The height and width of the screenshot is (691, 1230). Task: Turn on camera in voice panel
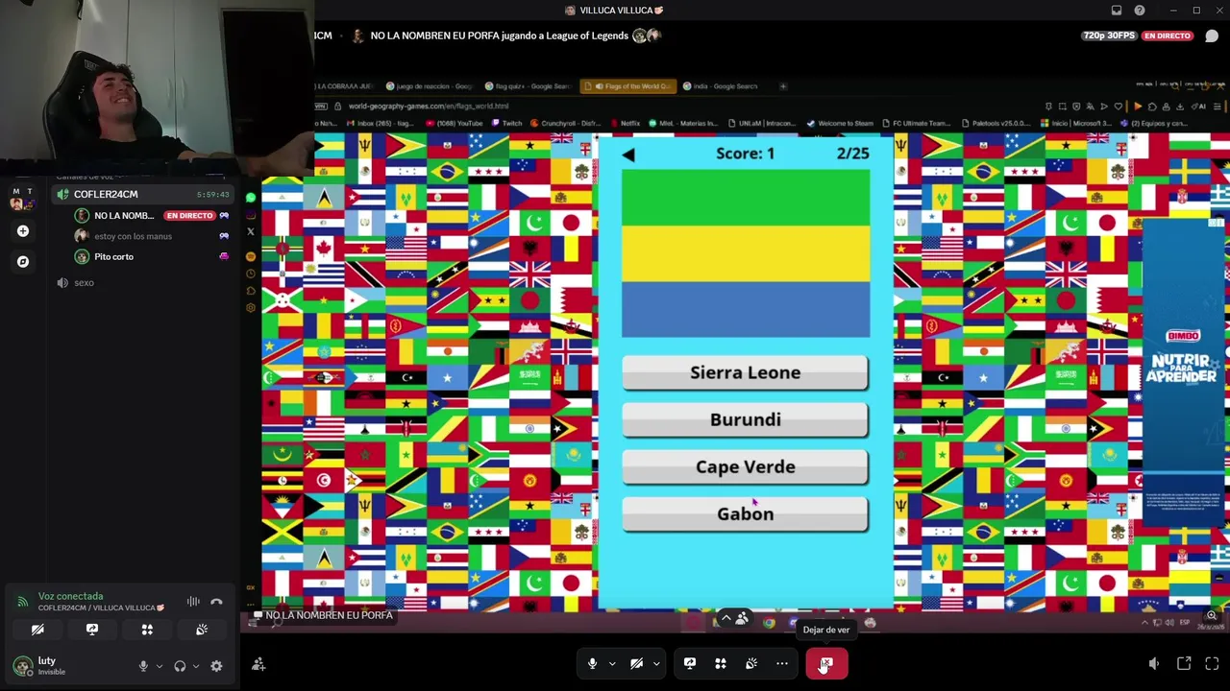coord(37,630)
